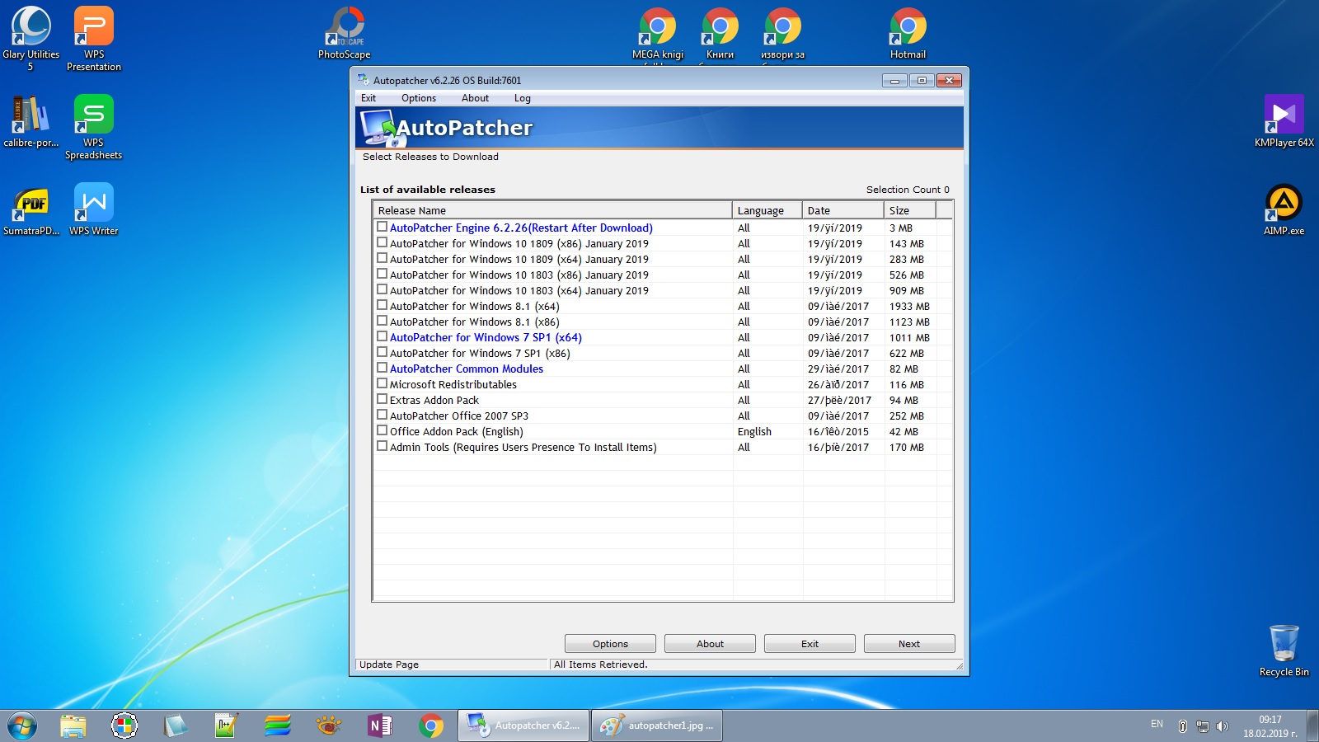Check Windows 10 1809 (x86) January 2019
Screen dimensions: 1319x742
pyautogui.click(x=382, y=242)
